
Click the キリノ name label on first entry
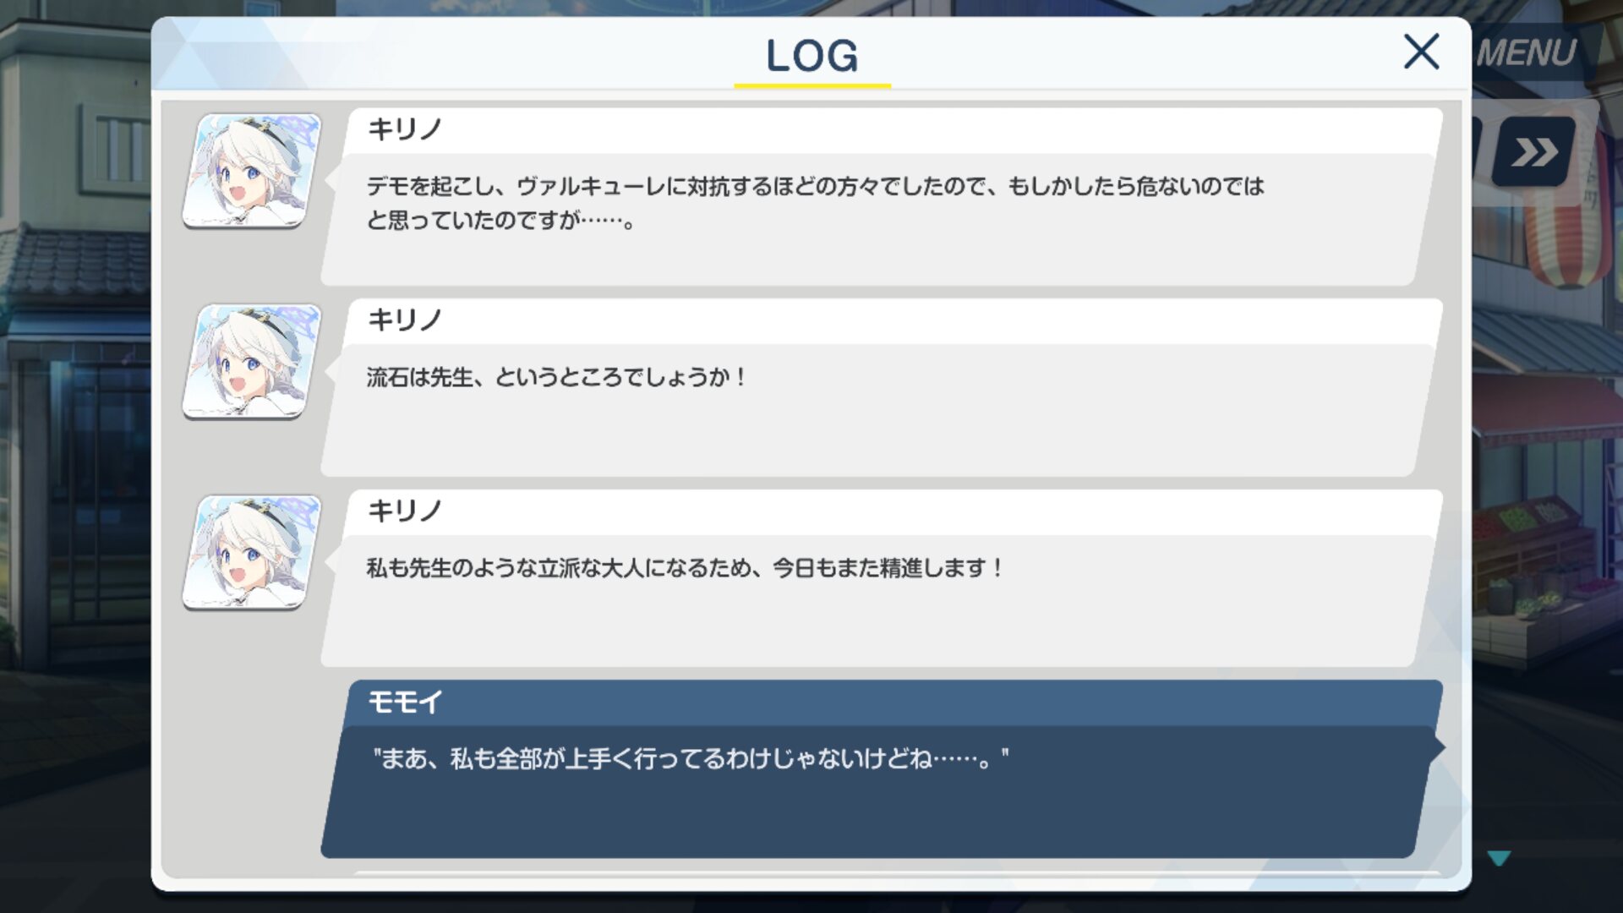click(x=404, y=129)
